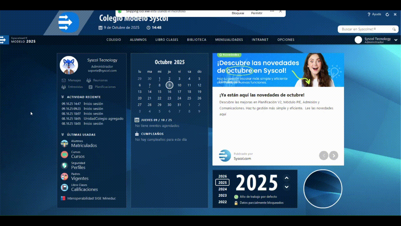Open the Cursos icon
The width and height of the screenshot is (401, 226).
pyautogui.click(x=64, y=154)
